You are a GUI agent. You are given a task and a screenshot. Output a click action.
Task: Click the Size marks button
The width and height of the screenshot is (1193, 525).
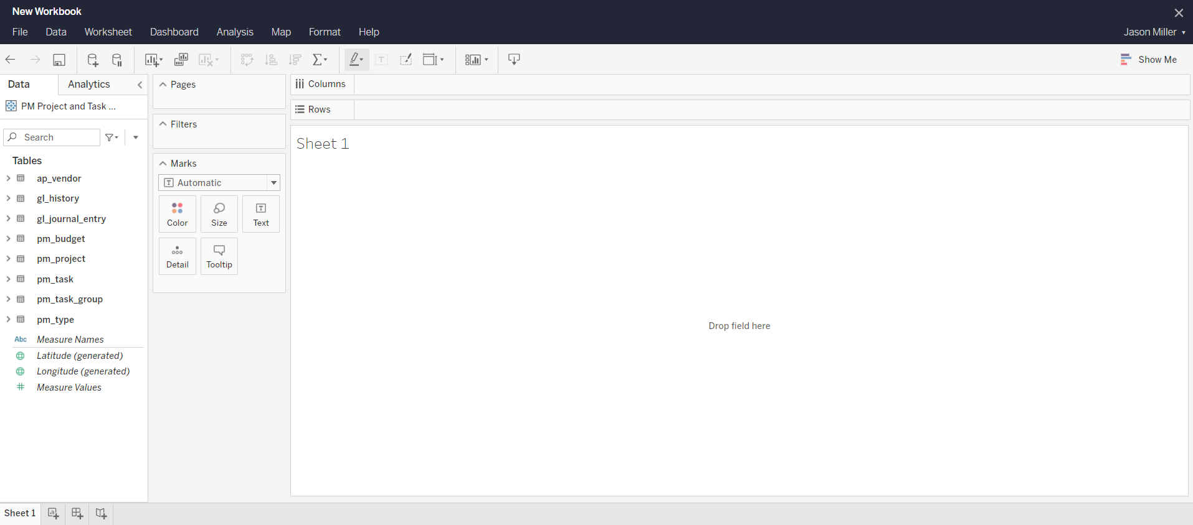point(219,214)
